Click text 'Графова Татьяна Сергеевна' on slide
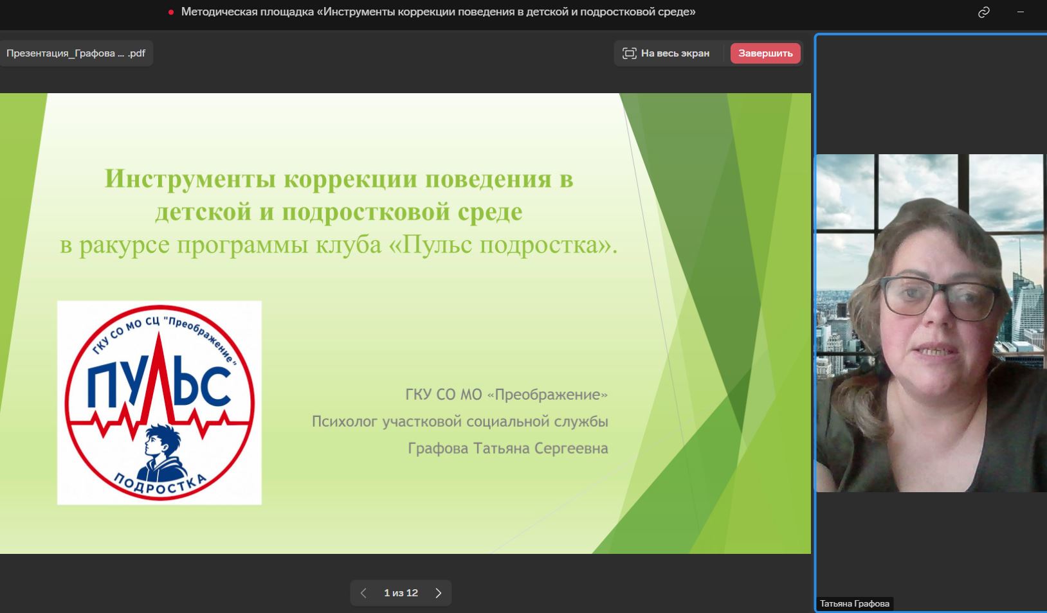The width and height of the screenshot is (1047, 613). point(508,449)
